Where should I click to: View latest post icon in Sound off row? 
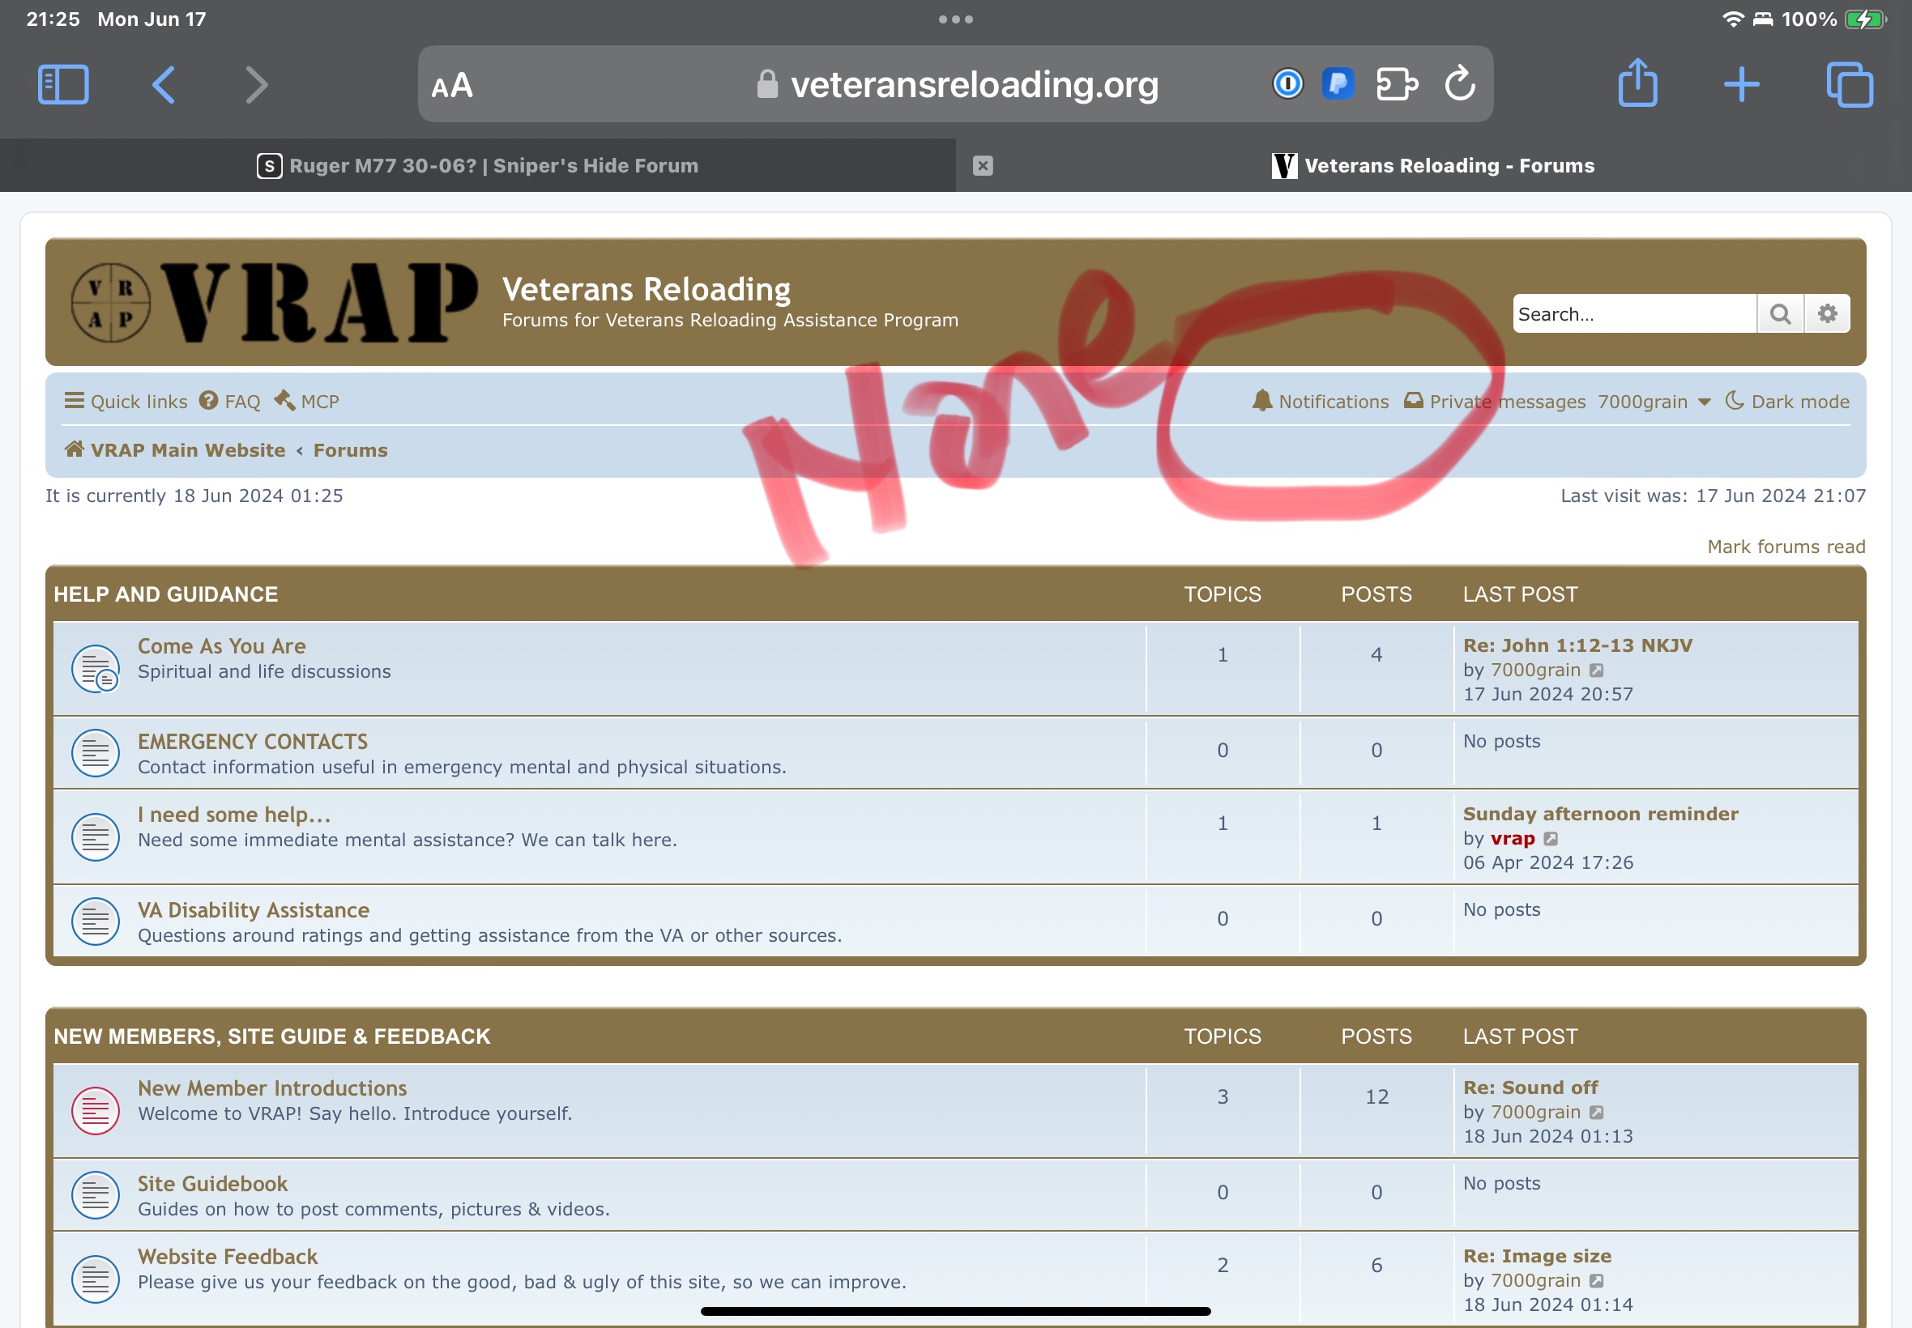tap(1596, 1113)
